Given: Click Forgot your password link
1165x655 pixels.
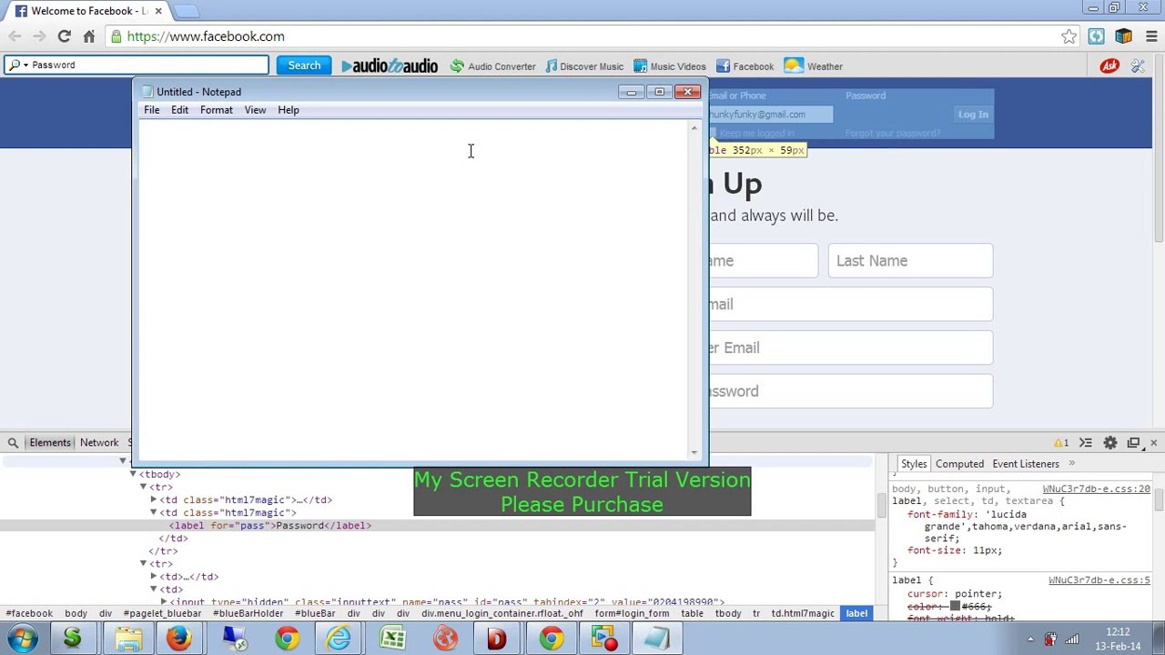Looking at the screenshot, I should tap(893, 134).
